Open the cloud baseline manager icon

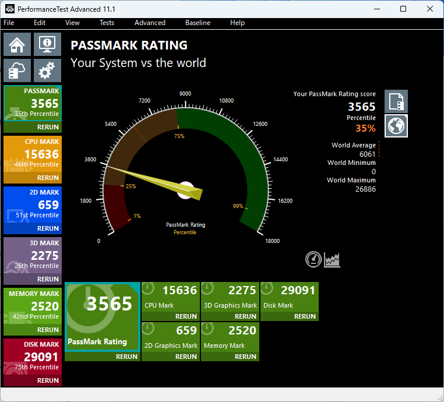point(17,71)
